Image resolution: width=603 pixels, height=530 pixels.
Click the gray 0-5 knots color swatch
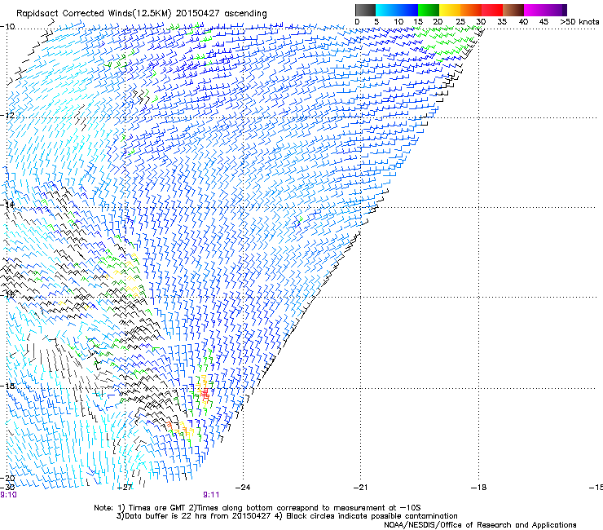tap(365, 10)
